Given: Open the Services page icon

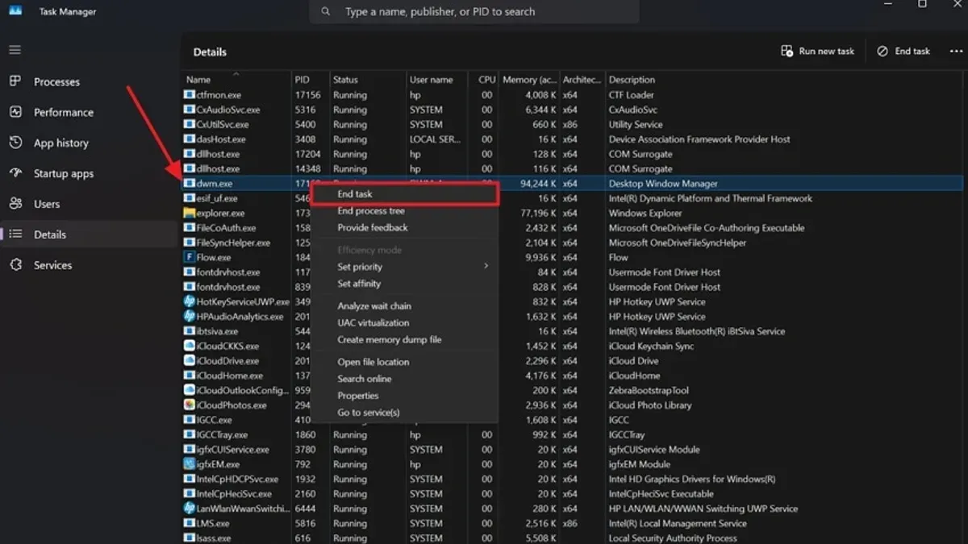Looking at the screenshot, I should [15, 265].
